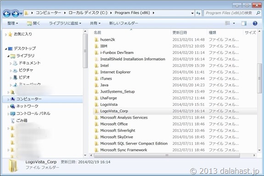
Task: Select ビデオ library in navigation pane
Action: click(24, 77)
